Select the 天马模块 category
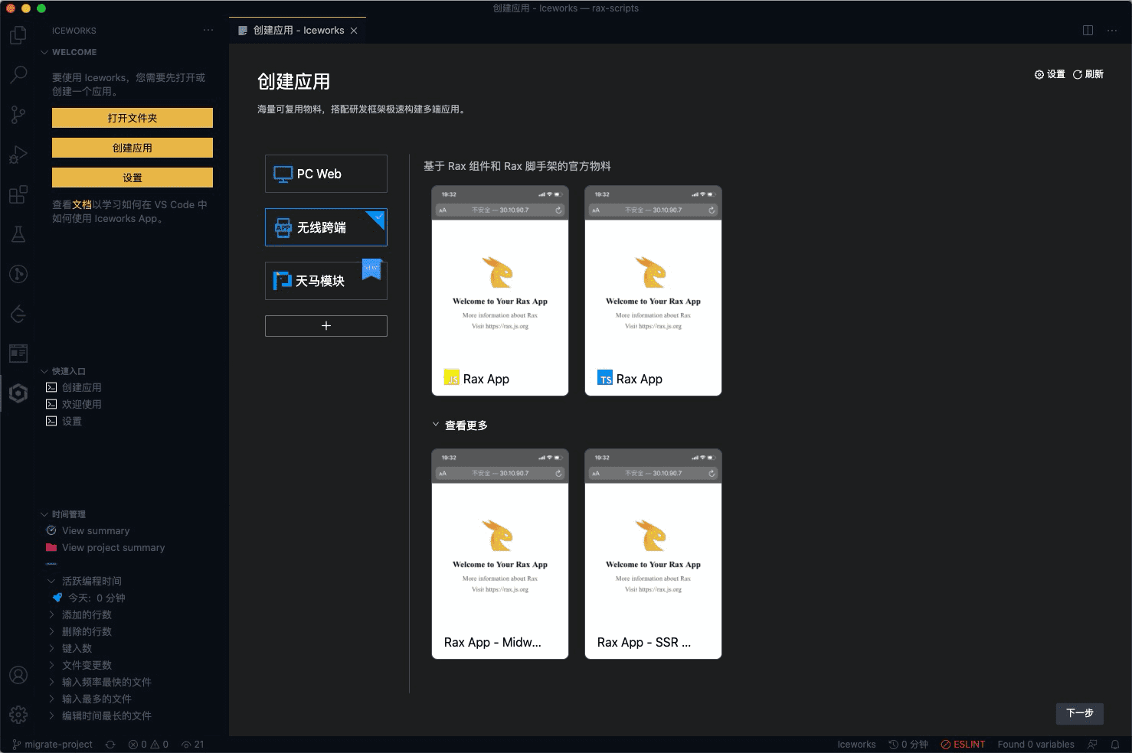This screenshot has height=753, width=1132. pos(326,281)
